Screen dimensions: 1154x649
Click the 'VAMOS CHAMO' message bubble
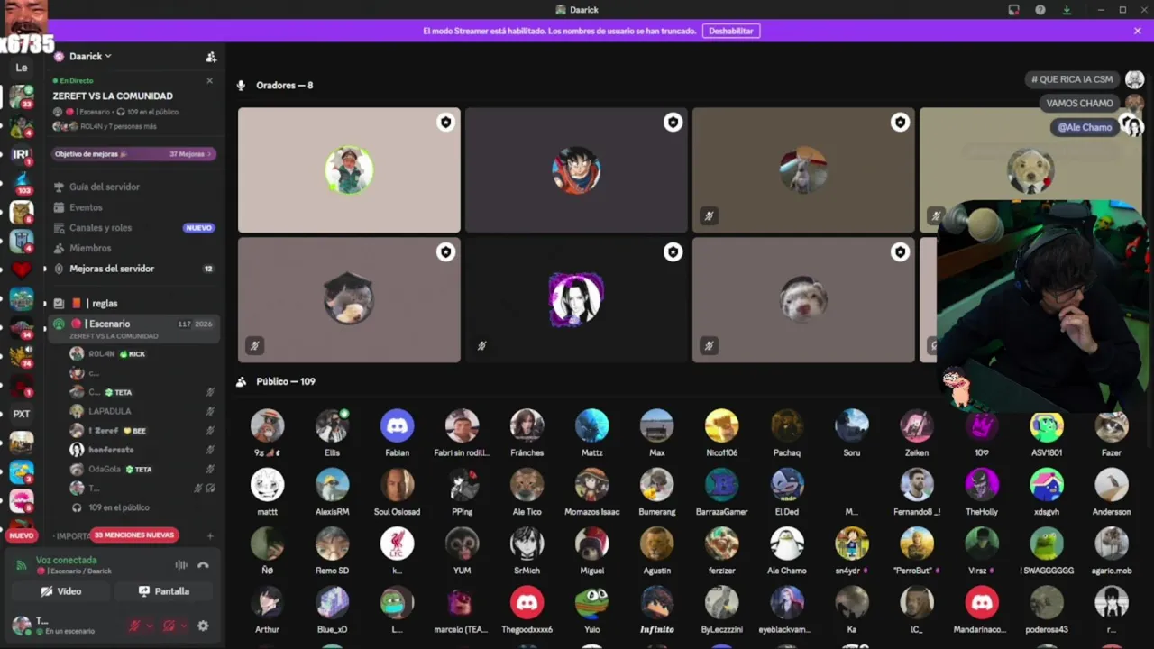(x=1079, y=103)
